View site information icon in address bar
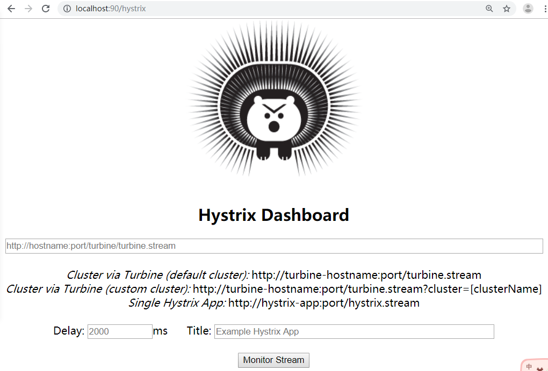This screenshot has width=548, height=371. (x=67, y=9)
